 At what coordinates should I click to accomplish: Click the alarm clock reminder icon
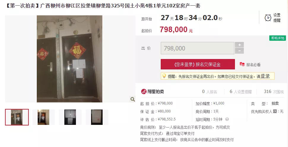click(x=268, y=18)
